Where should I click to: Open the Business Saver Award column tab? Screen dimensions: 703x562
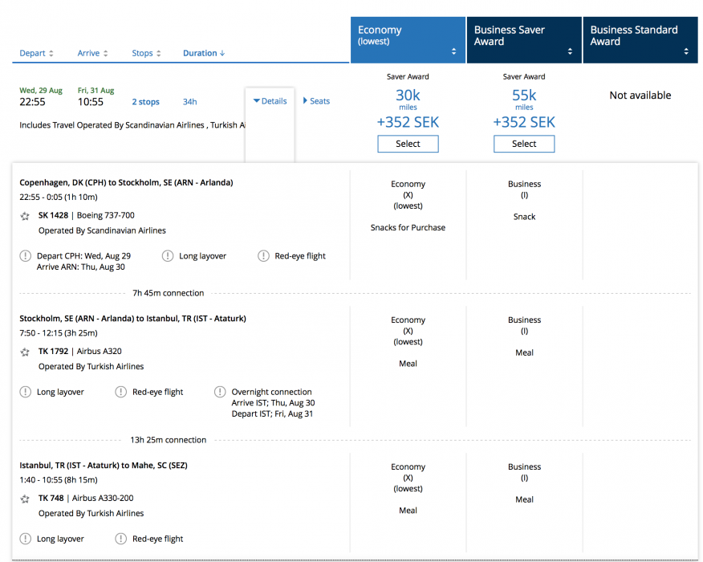point(524,40)
